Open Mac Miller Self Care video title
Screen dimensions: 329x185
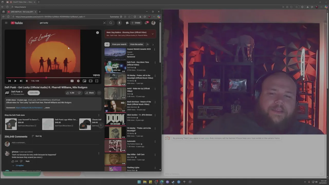click(136, 154)
